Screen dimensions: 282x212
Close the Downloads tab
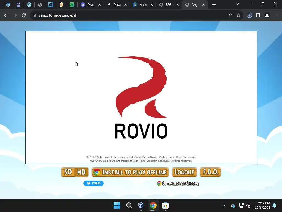pos(126,5)
